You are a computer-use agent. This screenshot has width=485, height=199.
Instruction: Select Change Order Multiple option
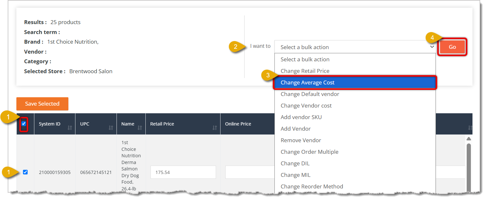click(x=355, y=152)
